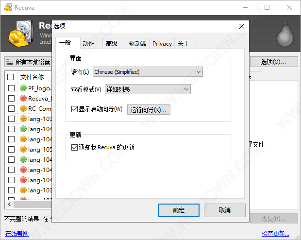Toggle the select-all checkbox beside 文件名称

pos(10,77)
